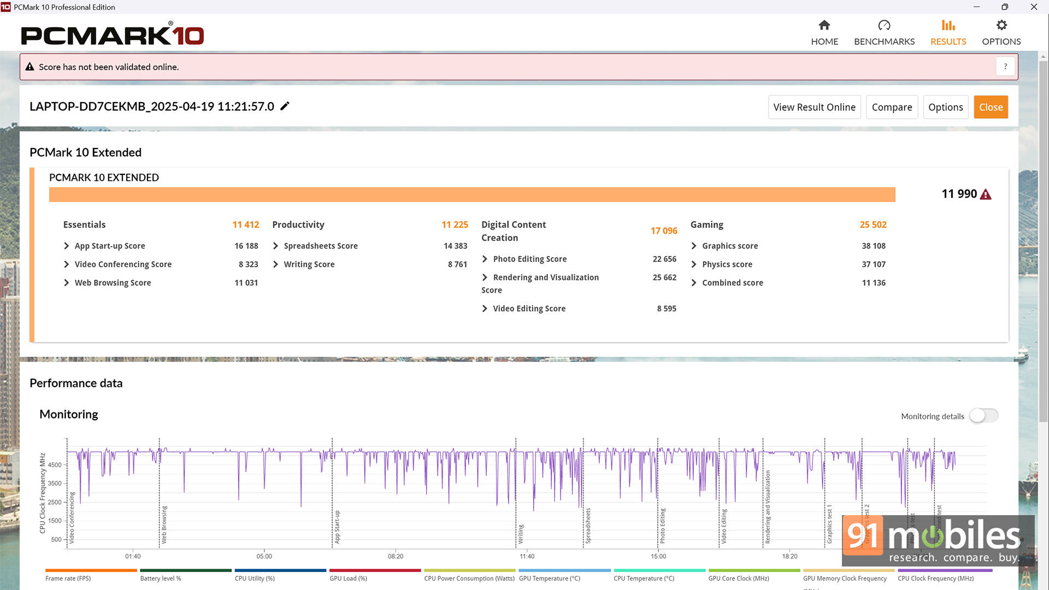Select Frame rate (FPS) legend swatch
This screenshot has width=1049, height=590.
coord(91,570)
